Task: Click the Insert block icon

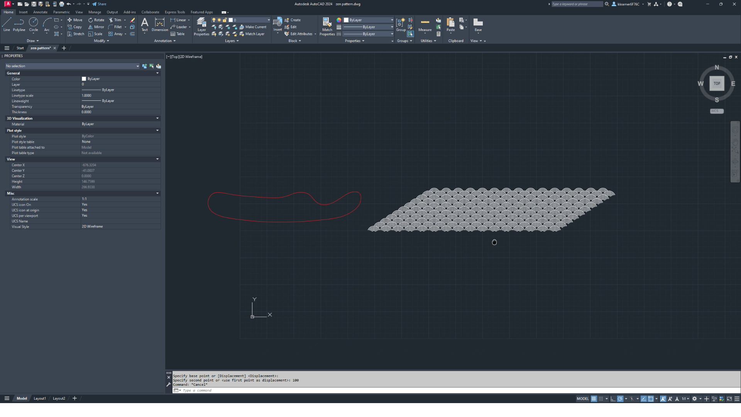Action: [277, 24]
